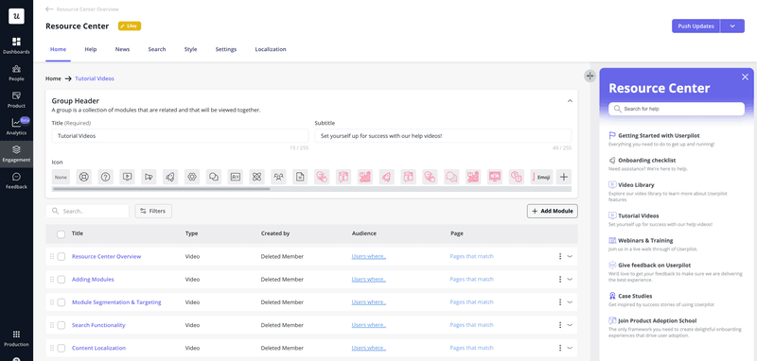757x361 pixels.
Task: Open the Module Segmentation & Targeting link
Action: coord(116,302)
